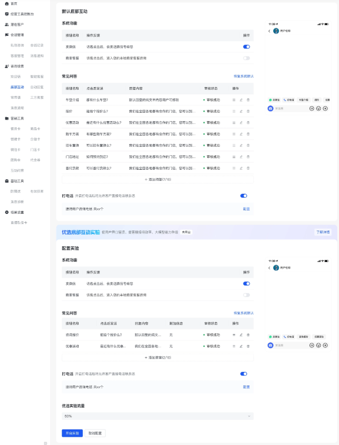The image size is (339, 445).
Task: Click the 取消配置 button
Action: [95, 433]
